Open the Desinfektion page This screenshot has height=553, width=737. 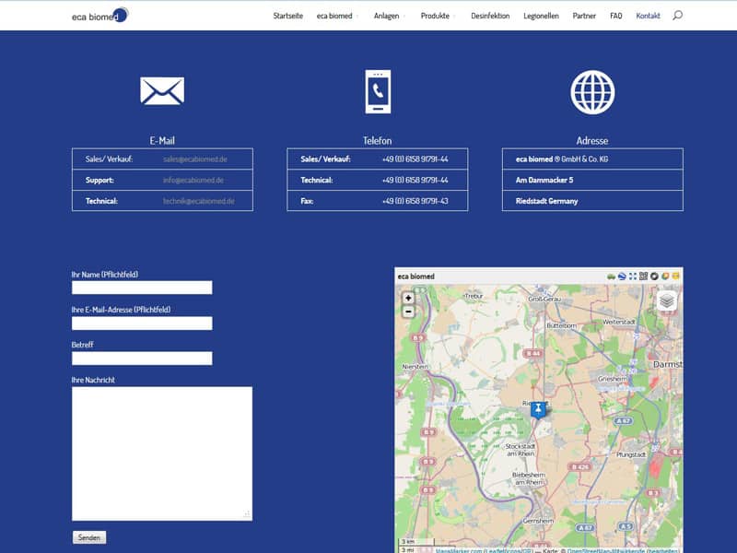[490, 16]
